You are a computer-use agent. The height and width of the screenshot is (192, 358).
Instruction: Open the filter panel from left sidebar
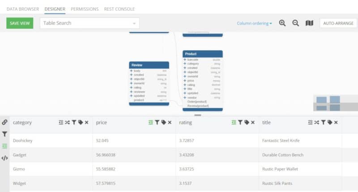pyautogui.click(x=4, y=134)
